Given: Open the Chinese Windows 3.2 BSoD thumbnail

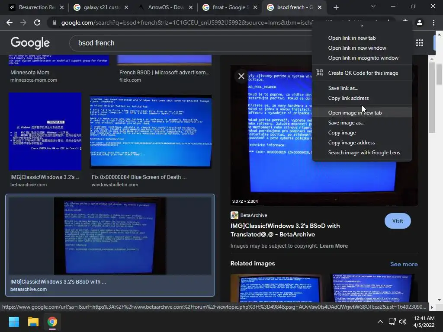Looking at the screenshot, I should pyautogui.click(x=45, y=131).
